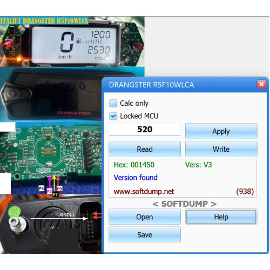Click the Read button
The image size is (270, 270).
coord(145,149)
